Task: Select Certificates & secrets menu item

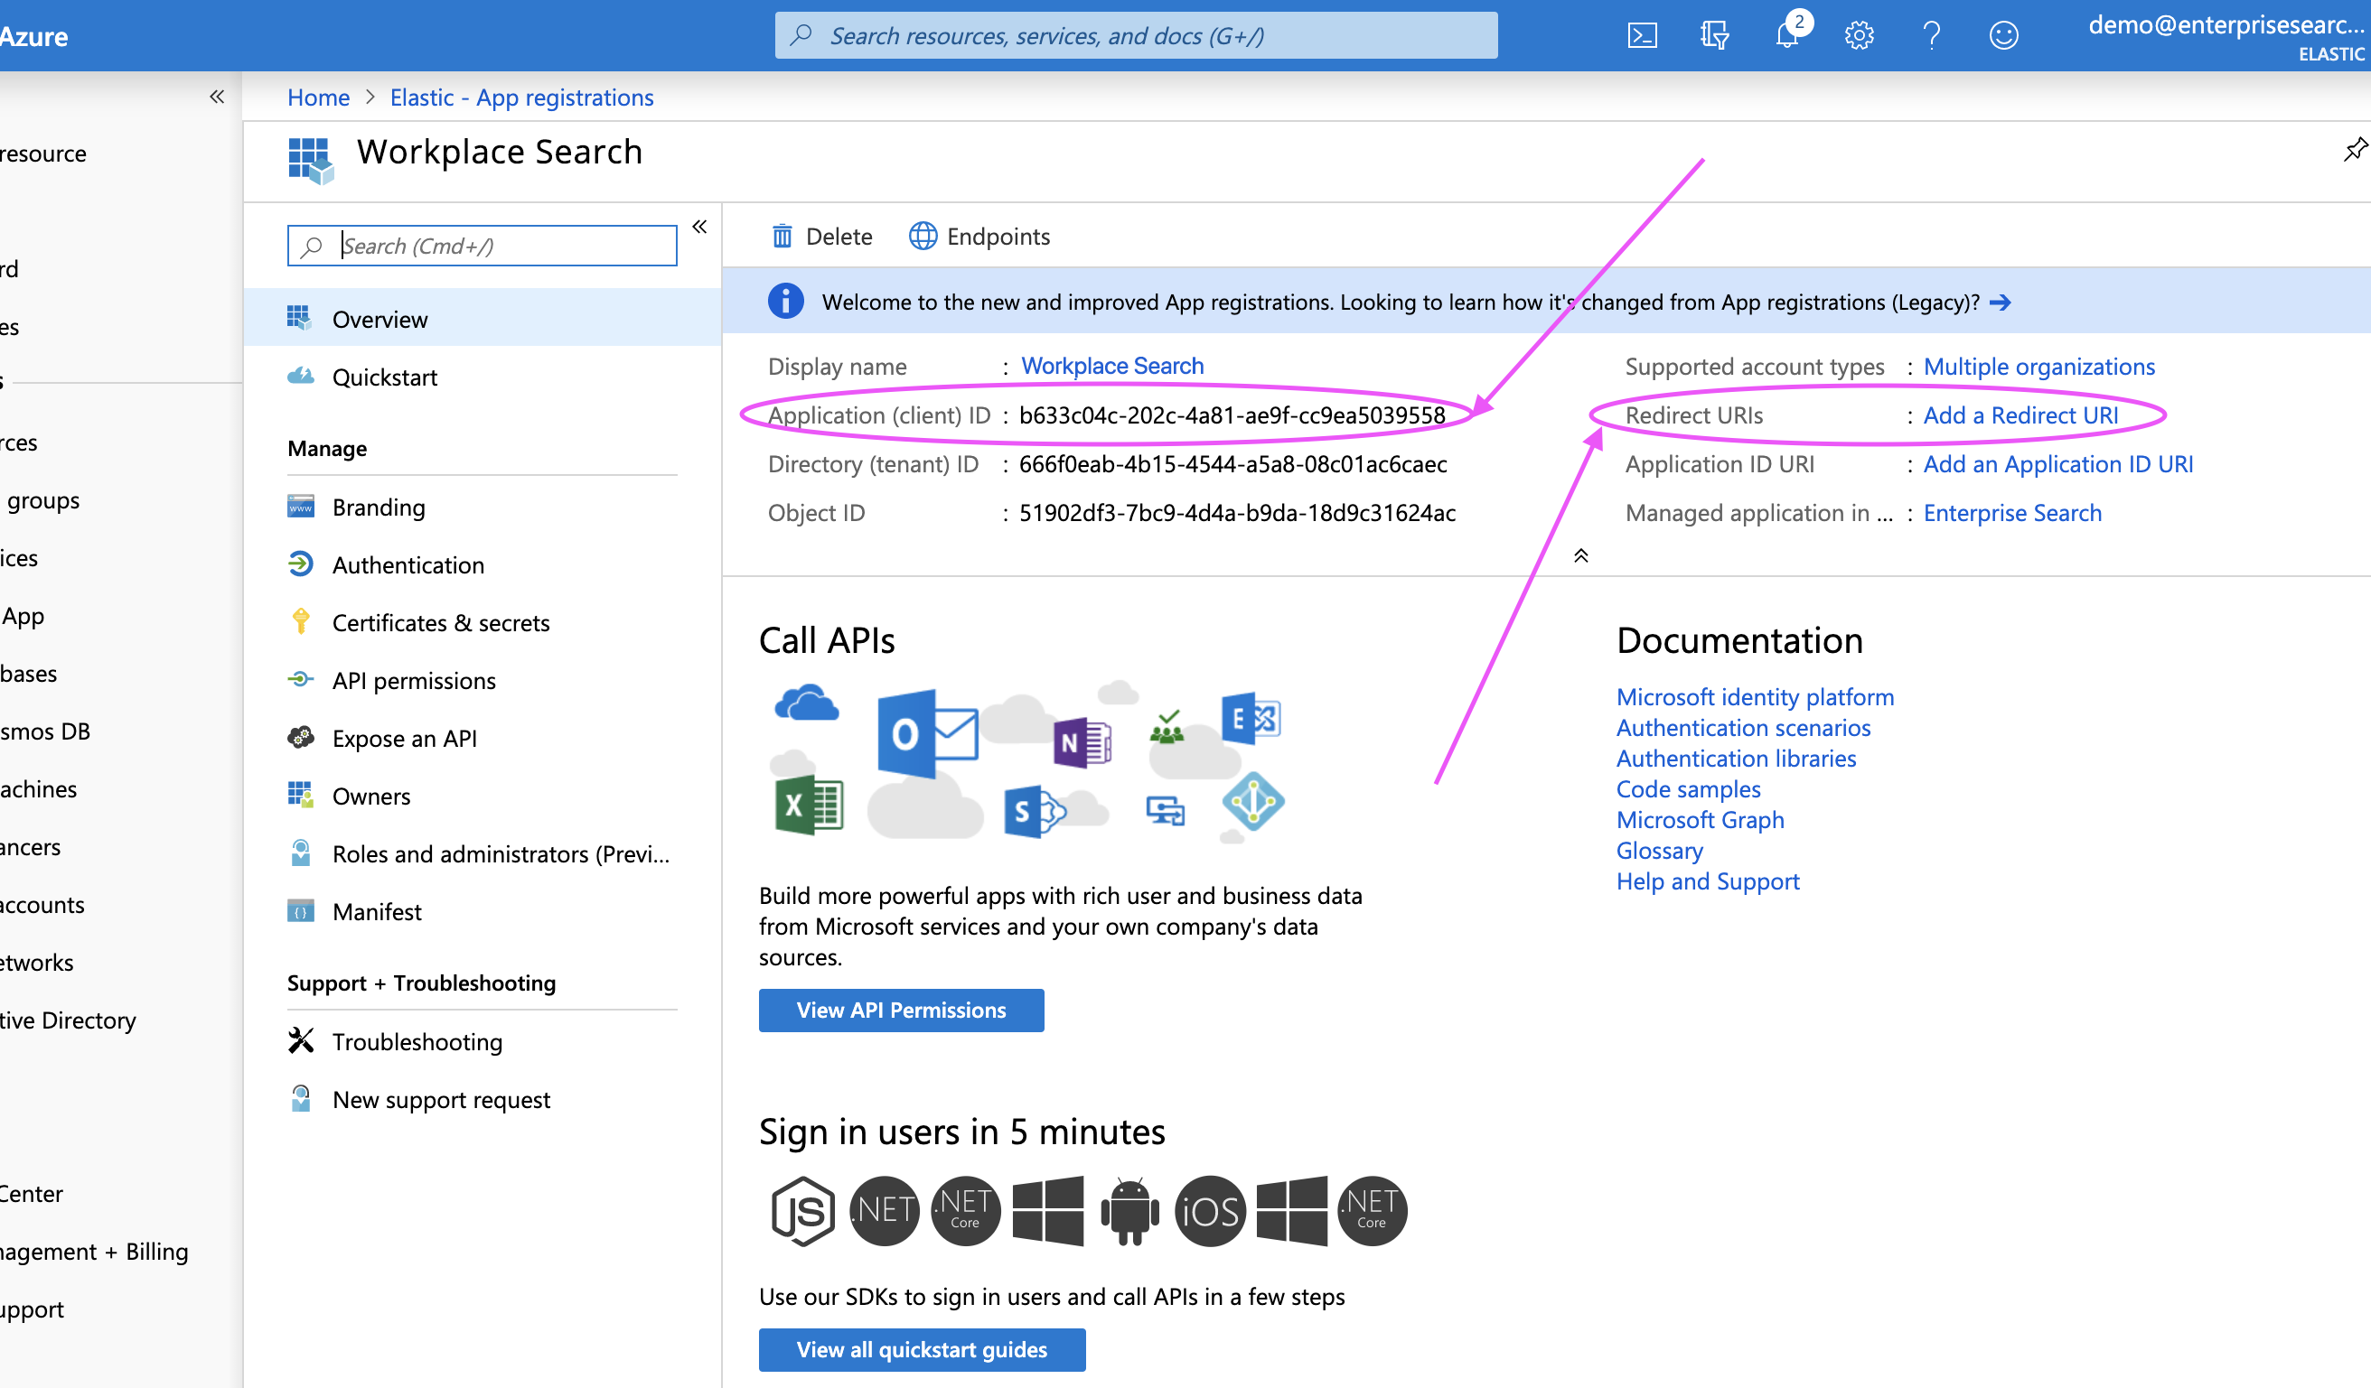Action: tap(440, 622)
